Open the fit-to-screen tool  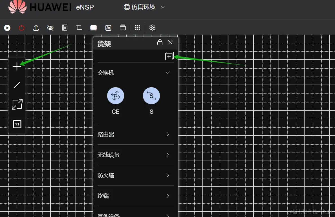click(17, 104)
